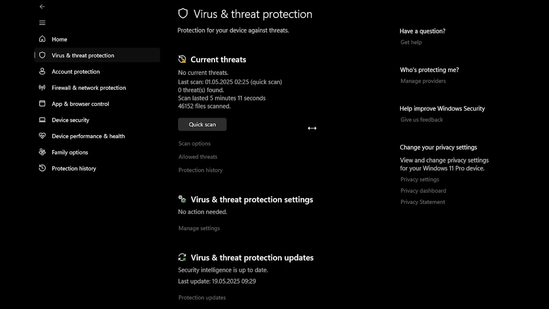This screenshot has width=549, height=309.
Task: Open Manage settings link
Action: coord(199,228)
